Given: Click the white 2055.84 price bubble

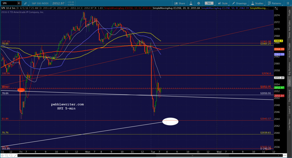Looking at the screenshot, I should pyautogui.click(x=279, y=78).
